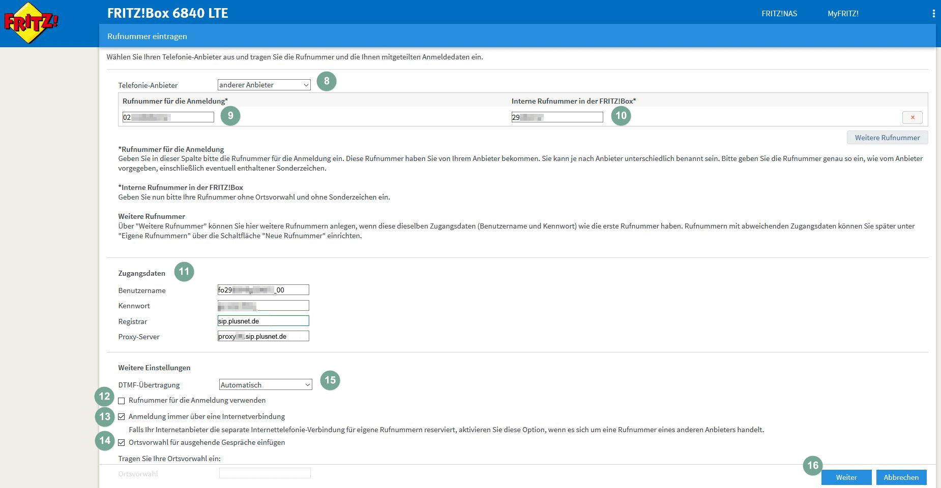Open the Telefonie-Anbieter dropdown
941x488 pixels.
[263, 85]
